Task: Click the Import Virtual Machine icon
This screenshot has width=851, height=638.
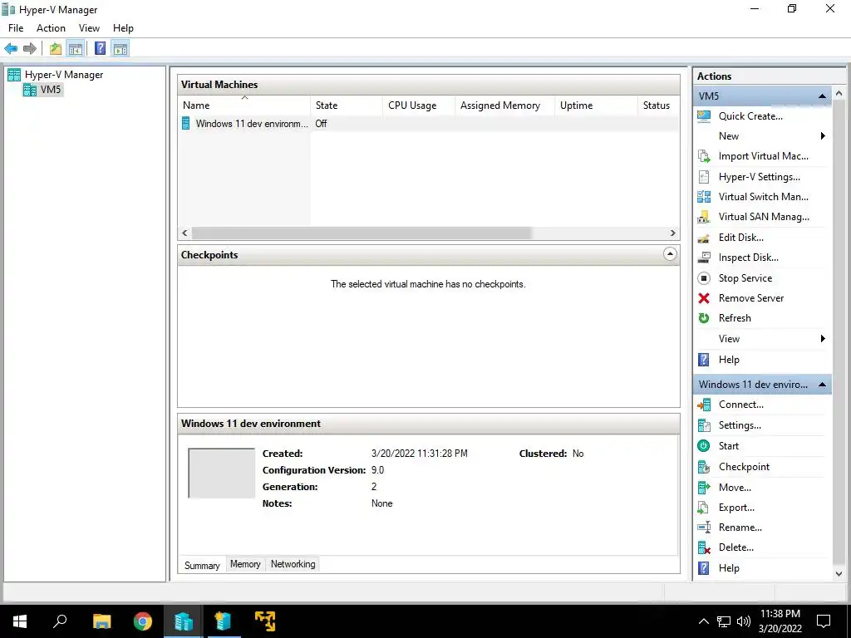Action: point(704,156)
